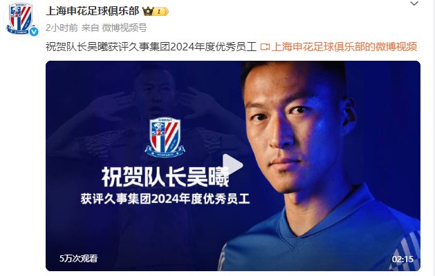The width and height of the screenshot is (435, 276).
Task: Open 上海申花足球俱乐部的微博视频 link
Action: (344, 47)
